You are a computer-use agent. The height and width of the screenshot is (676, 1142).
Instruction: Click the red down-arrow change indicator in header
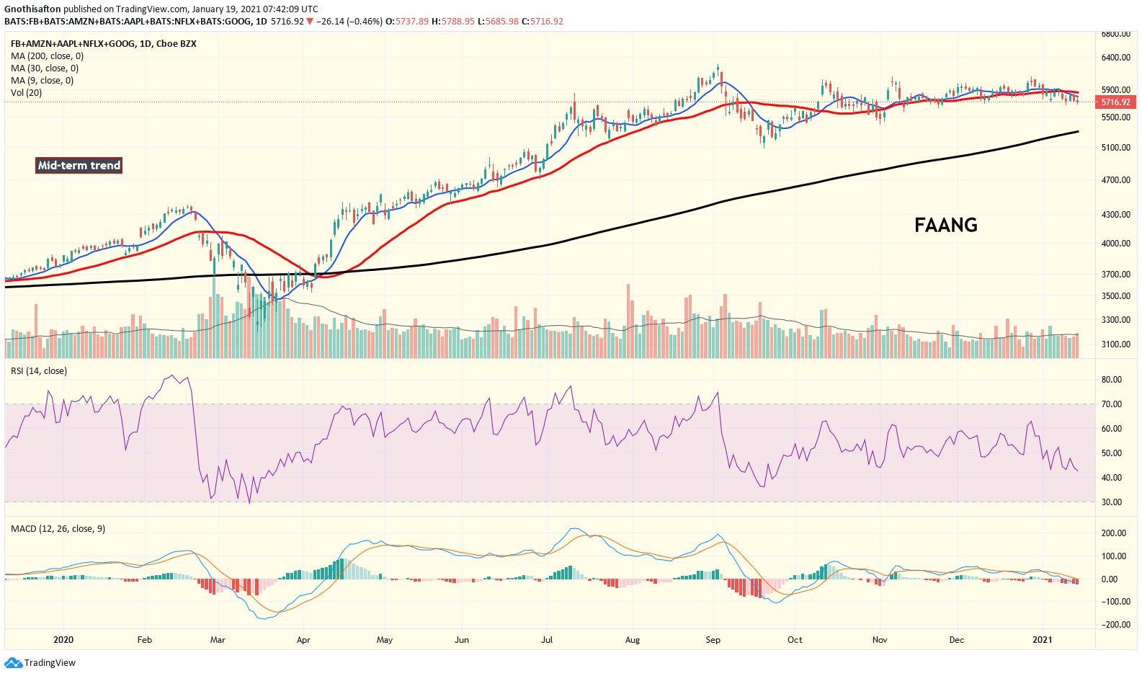pos(310,22)
